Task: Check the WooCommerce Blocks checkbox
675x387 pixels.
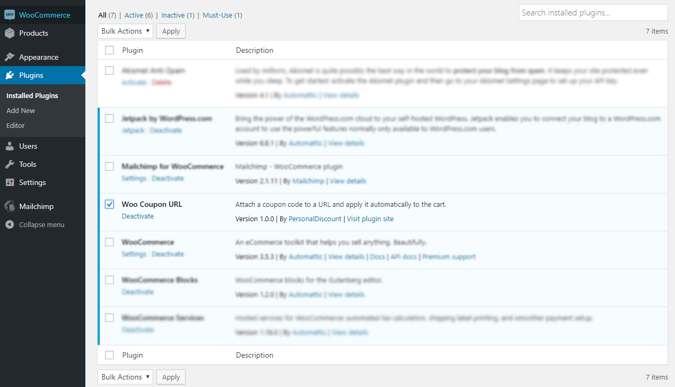Action: click(109, 280)
